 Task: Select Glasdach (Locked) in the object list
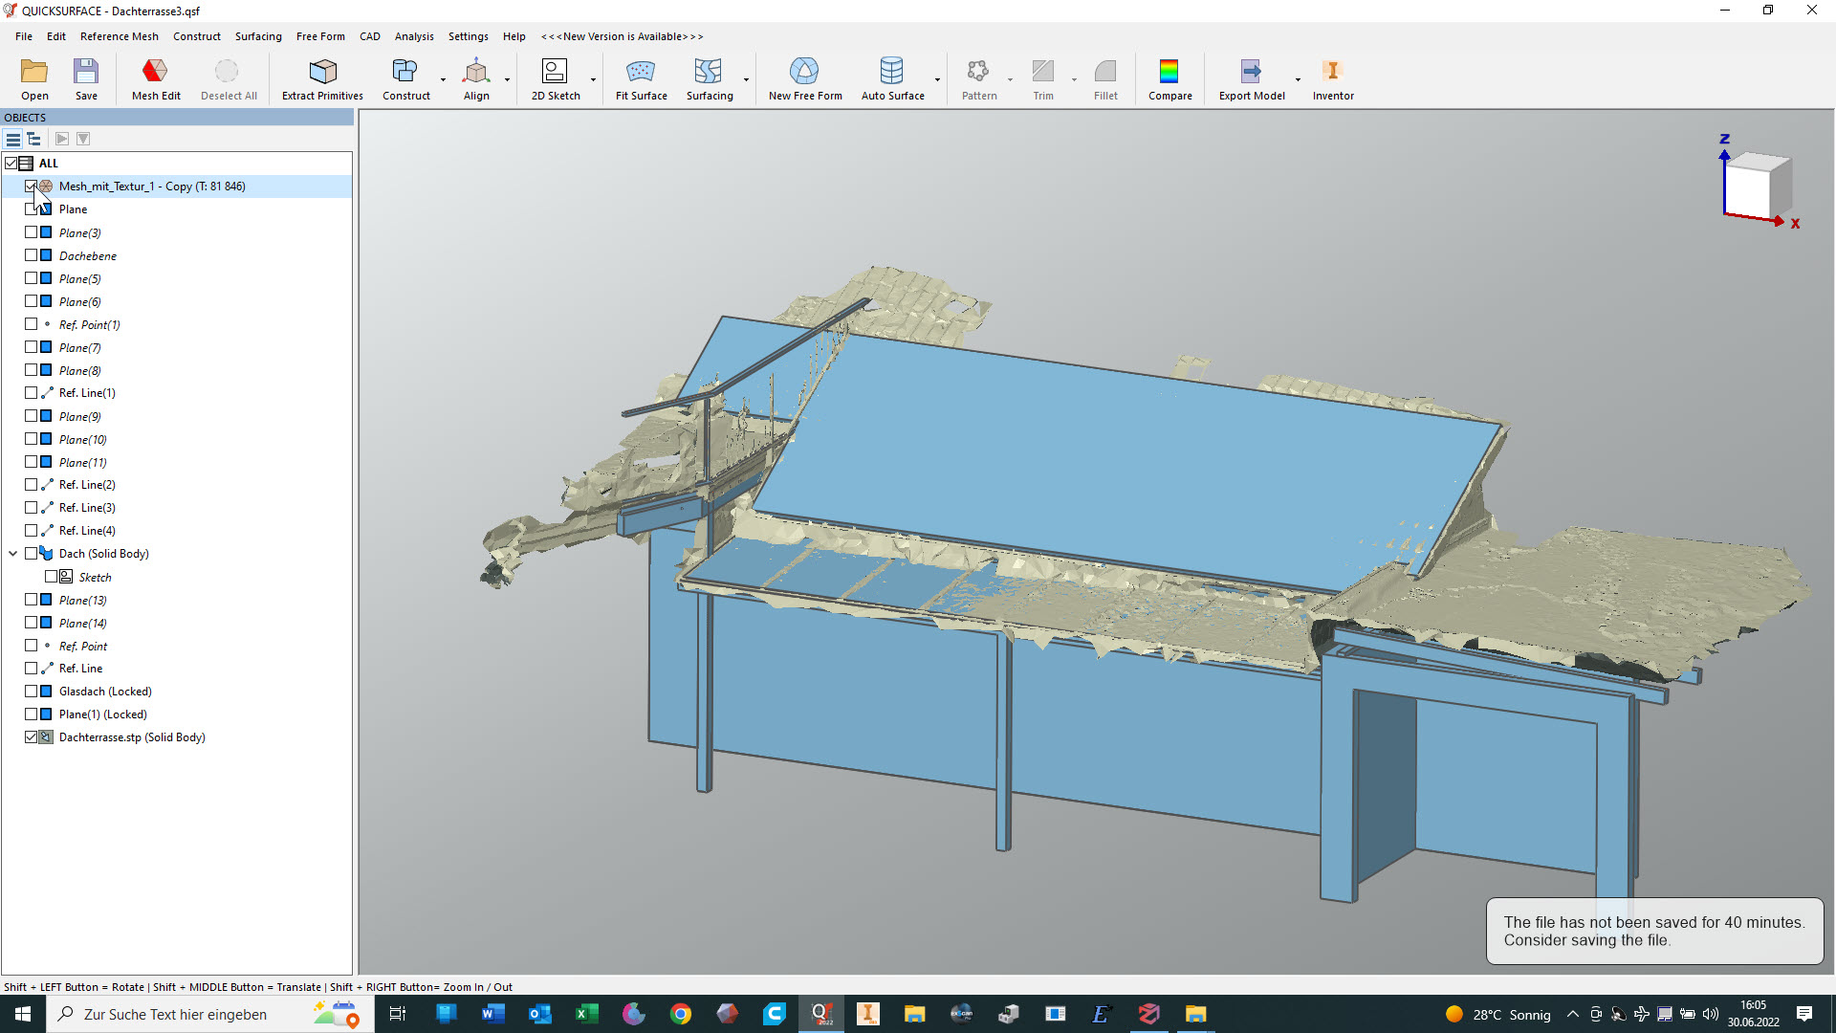[105, 692]
